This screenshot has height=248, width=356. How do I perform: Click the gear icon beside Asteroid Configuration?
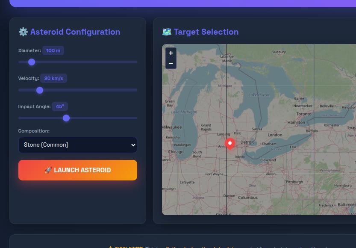pos(23,32)
